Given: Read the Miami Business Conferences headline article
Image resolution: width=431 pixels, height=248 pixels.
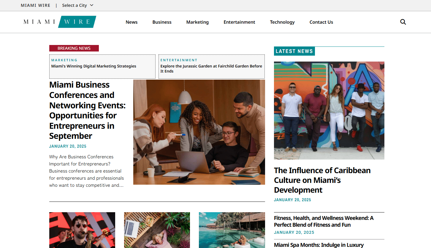Looking at the screenshot, I should (87, 110).
